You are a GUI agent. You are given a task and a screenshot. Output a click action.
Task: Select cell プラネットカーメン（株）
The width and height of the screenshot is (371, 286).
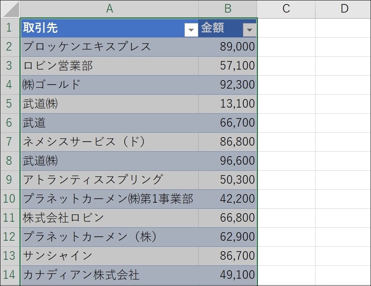pyautogui.click(x=109, y=237)
